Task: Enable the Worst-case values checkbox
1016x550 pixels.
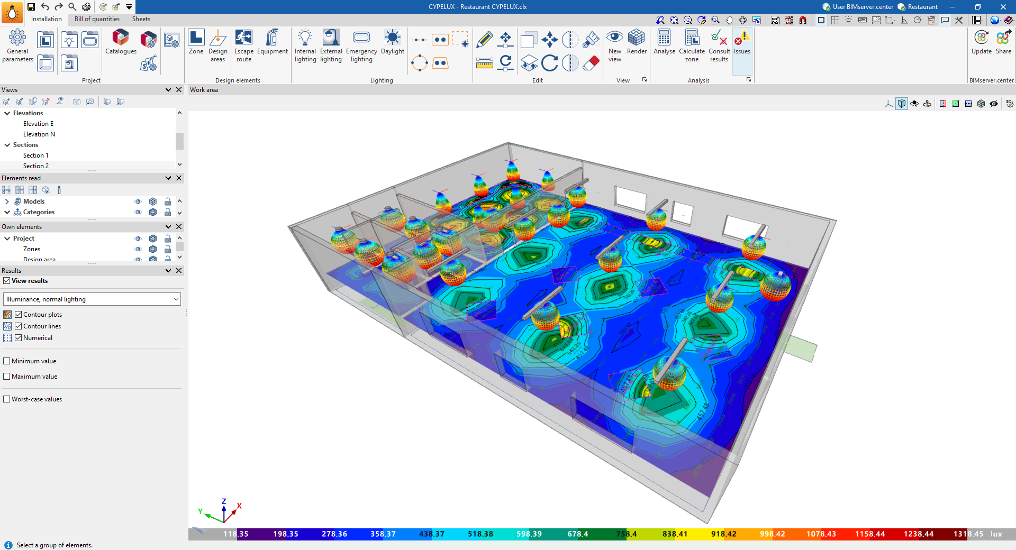Action: (7, 399)
